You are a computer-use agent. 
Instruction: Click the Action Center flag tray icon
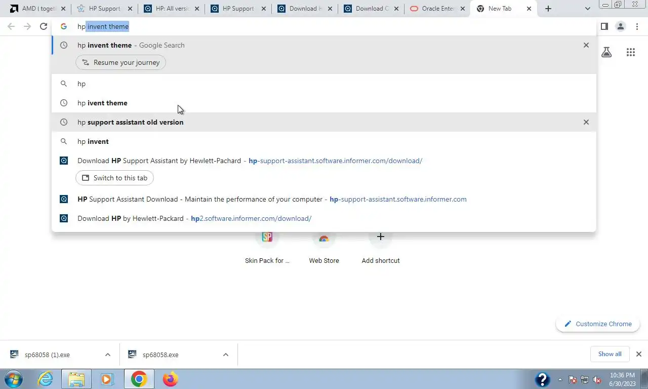[573, 379]
